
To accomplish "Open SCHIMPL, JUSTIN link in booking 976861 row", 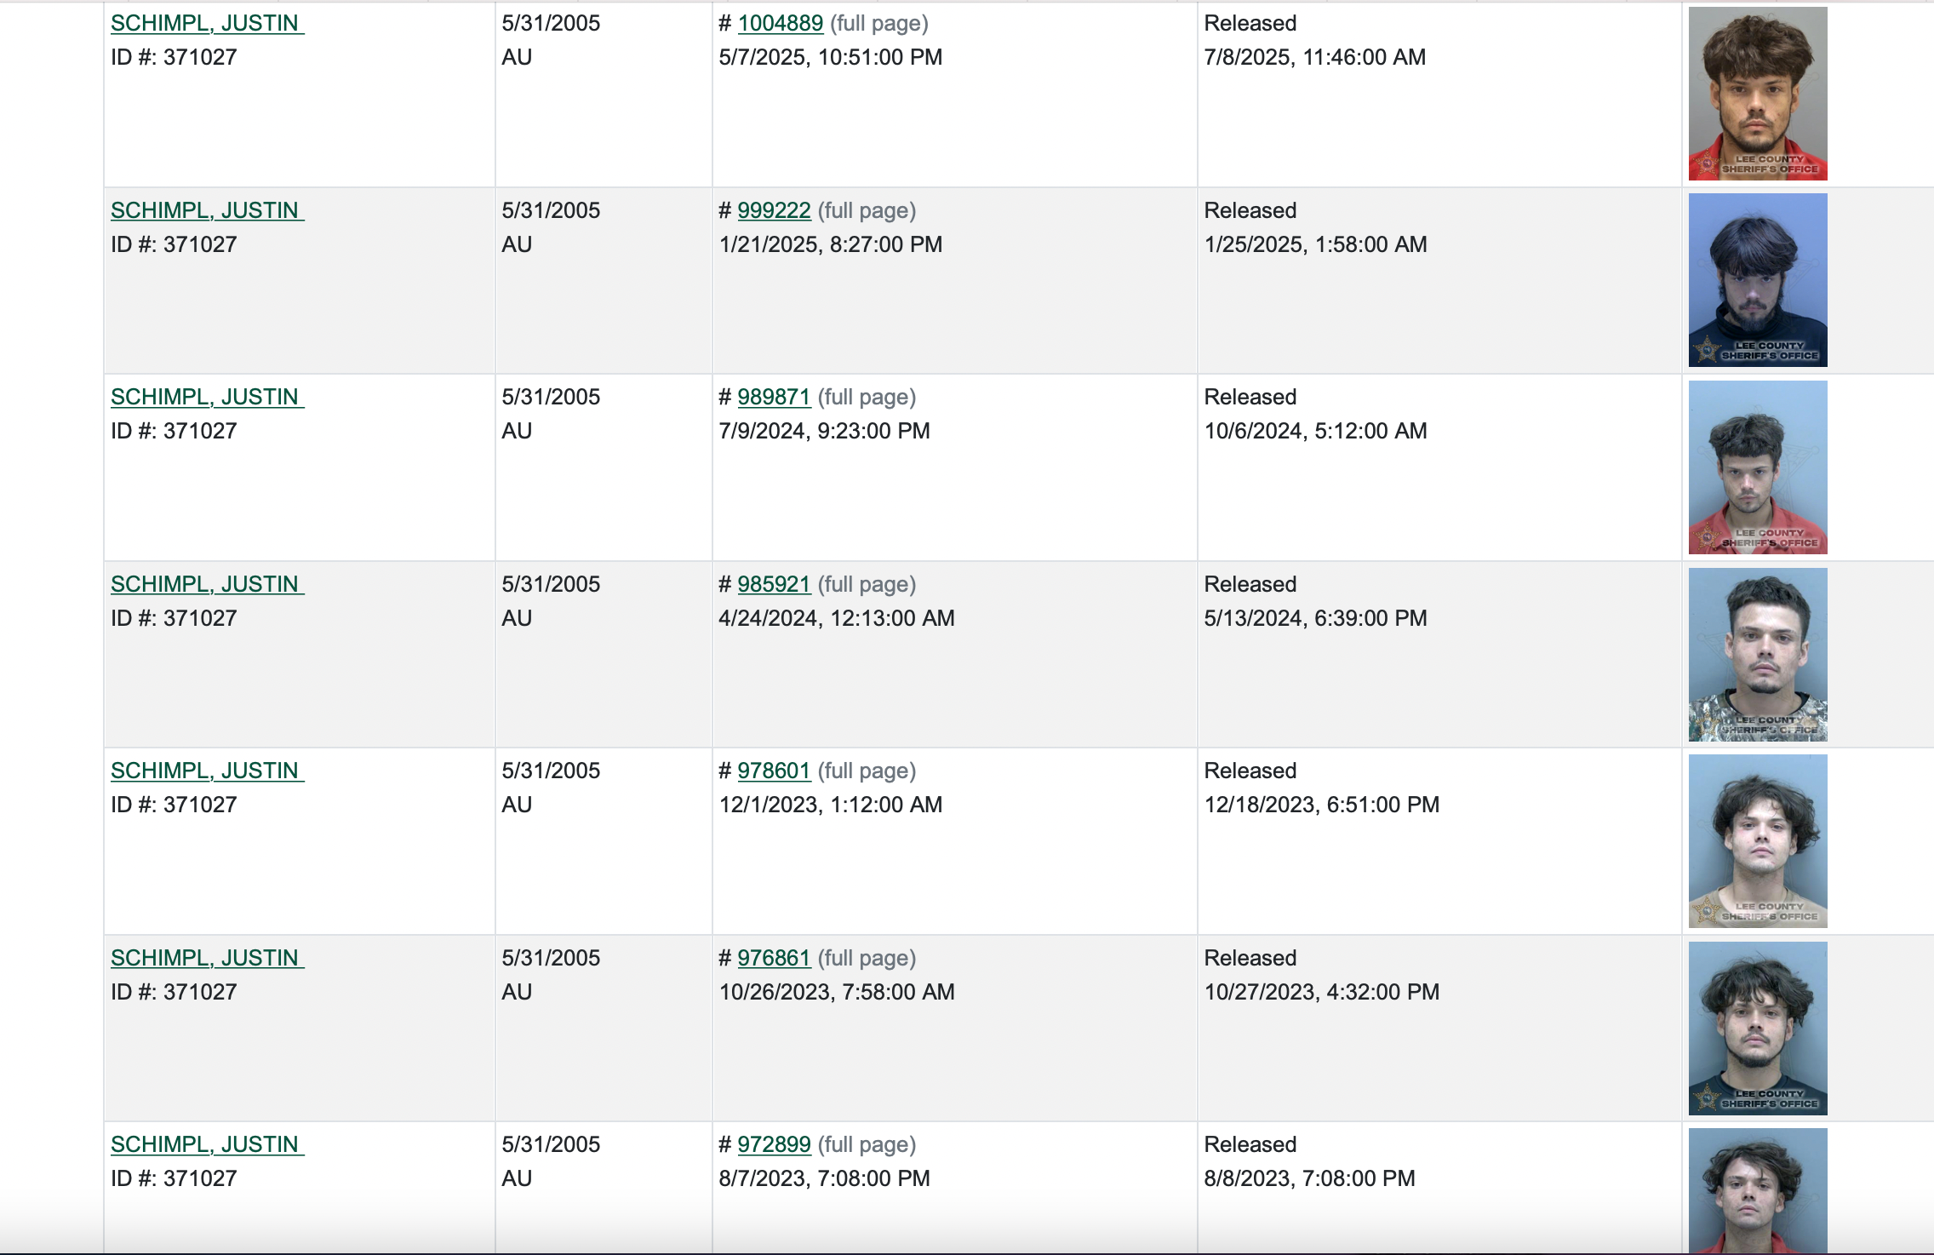I will pos(207,958).
